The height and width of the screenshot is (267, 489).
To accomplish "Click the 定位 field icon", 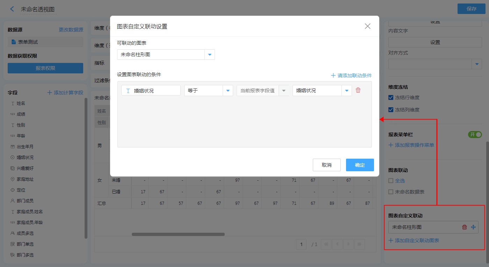I will [13, 190].
